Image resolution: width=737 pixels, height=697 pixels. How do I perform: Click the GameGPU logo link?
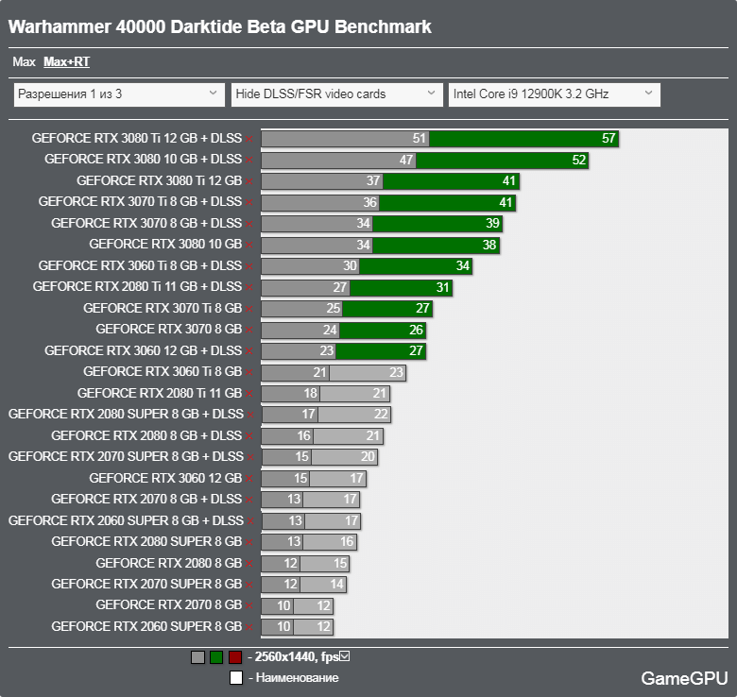[684, 678]
